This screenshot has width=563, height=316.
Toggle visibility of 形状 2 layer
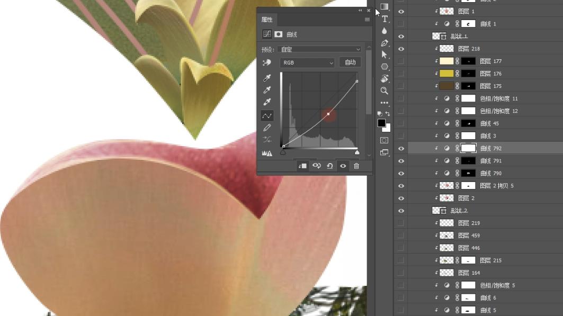click(401, 211)
